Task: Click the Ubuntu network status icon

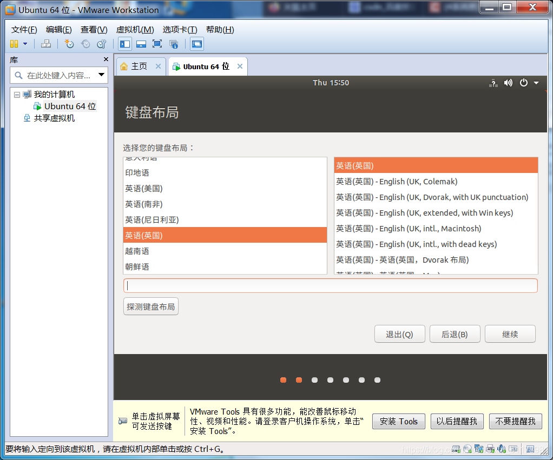Action: (493, 83)
